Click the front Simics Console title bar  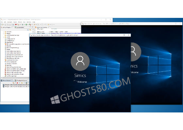pyautogui.click(x=75, y=35)
